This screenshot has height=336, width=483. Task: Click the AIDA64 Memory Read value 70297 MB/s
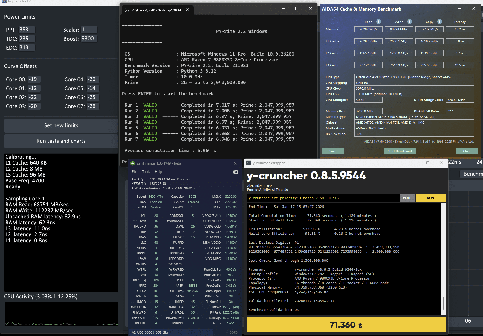click(369, 29)
